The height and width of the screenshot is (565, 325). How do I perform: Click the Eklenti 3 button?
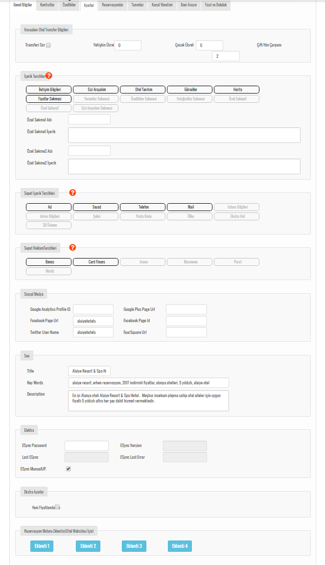pyautogui.click(x=134, y=546)
